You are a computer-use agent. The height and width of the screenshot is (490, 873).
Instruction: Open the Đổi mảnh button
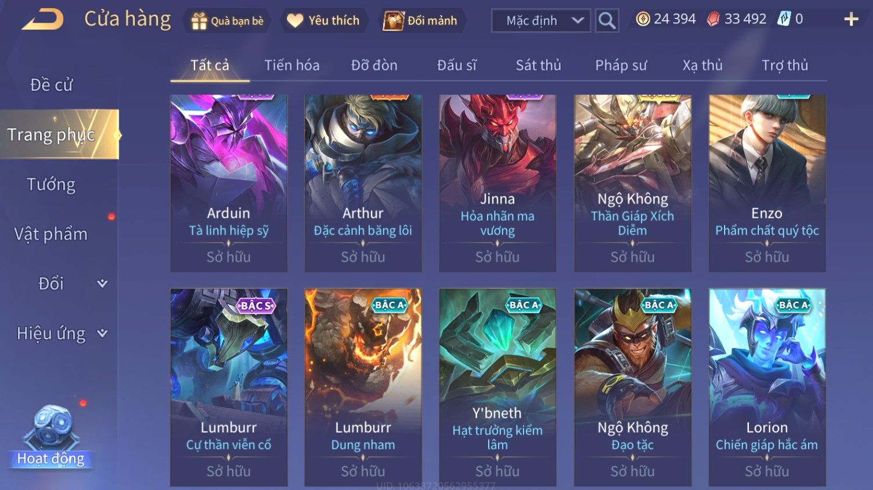click(420, 21)
